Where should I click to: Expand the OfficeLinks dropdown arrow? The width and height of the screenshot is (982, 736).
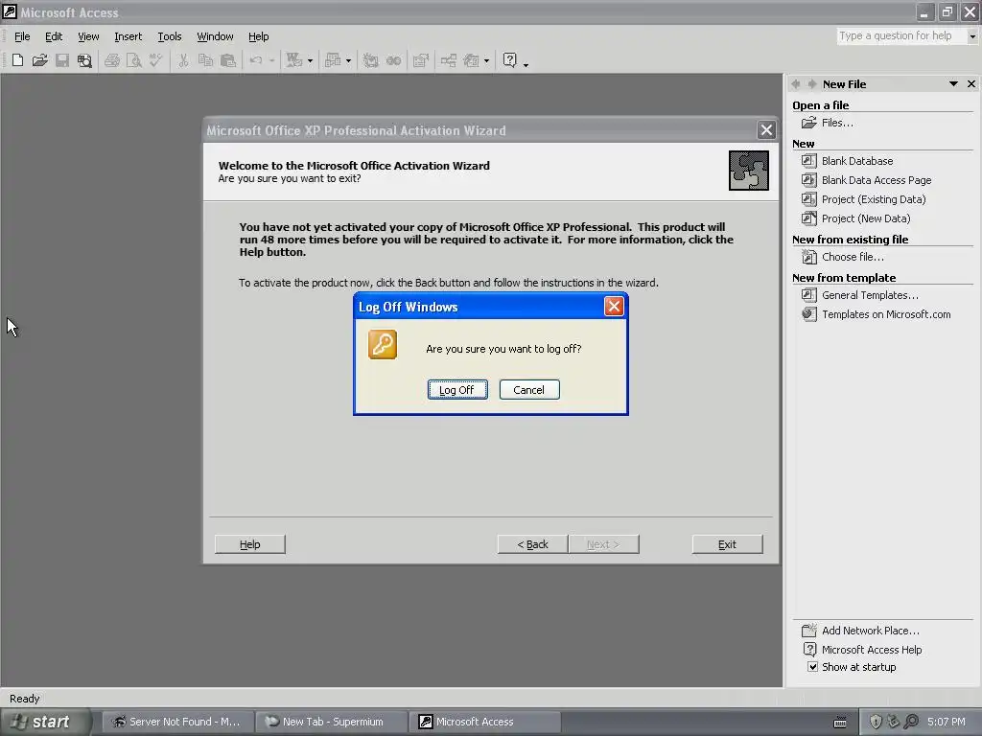point(310,60)
